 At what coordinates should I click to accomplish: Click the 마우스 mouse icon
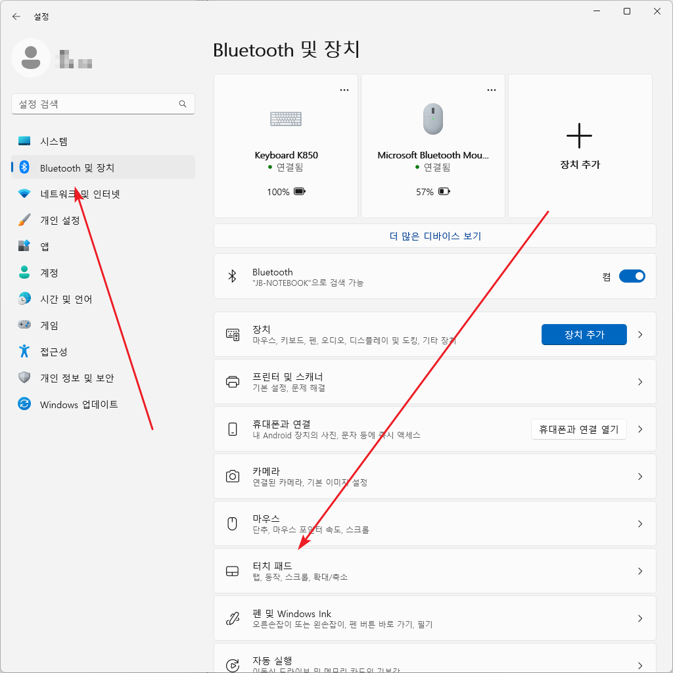[x=232, y=524]
